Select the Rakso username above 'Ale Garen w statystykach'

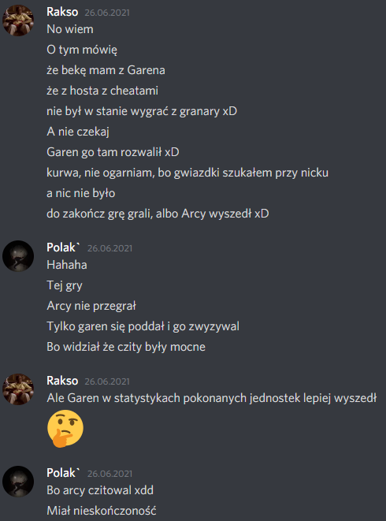click(62, 381)
